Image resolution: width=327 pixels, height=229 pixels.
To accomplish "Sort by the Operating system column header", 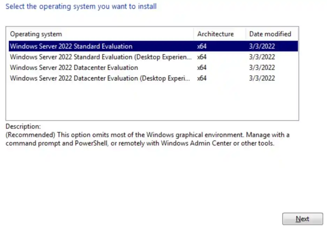I will (x=36, y=34).
